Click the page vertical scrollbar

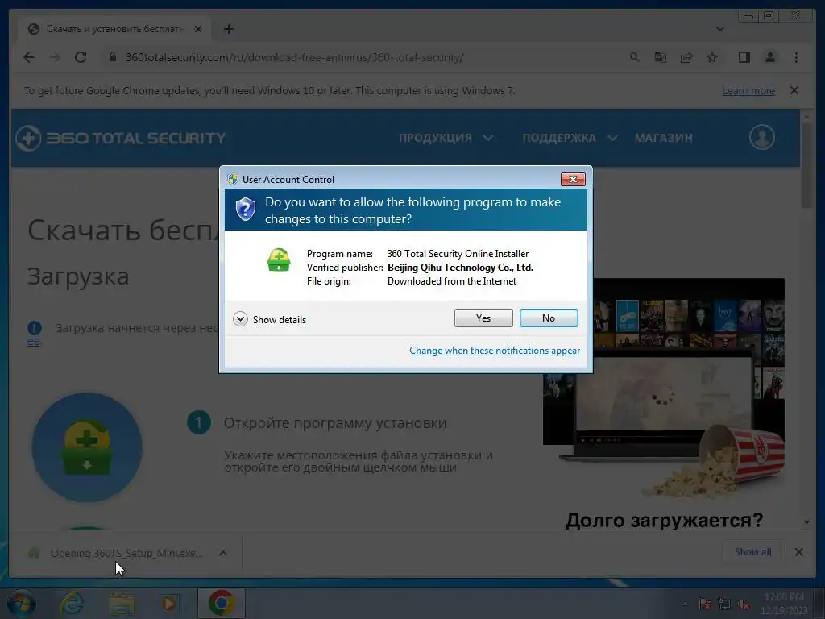tap(806, 166)
